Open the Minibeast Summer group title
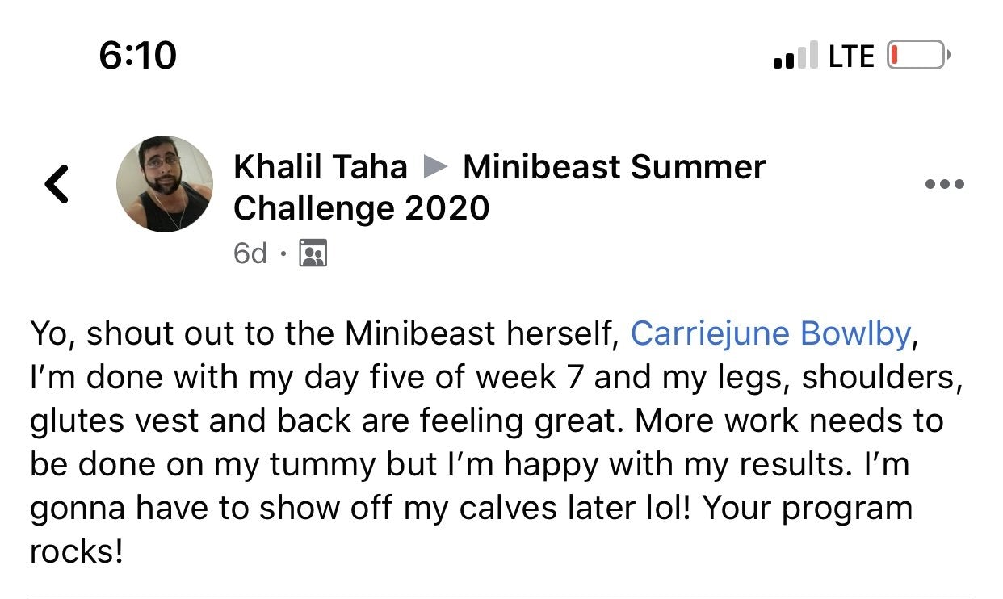The height and width of the screenshot is (599, 1003). tap(614, 167)
